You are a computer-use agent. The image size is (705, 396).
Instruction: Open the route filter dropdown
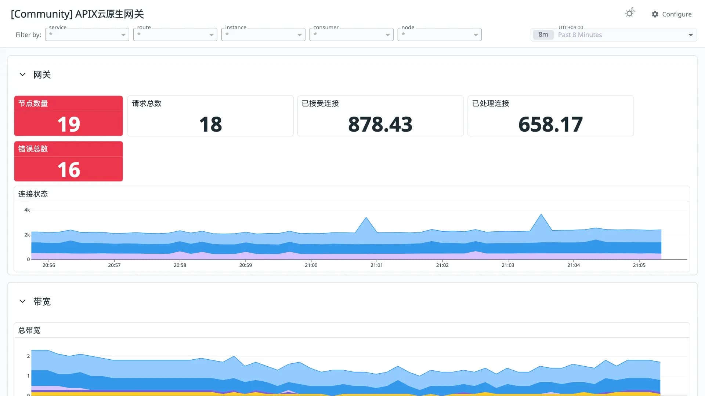pyautogui.click(x=175, y=34)
